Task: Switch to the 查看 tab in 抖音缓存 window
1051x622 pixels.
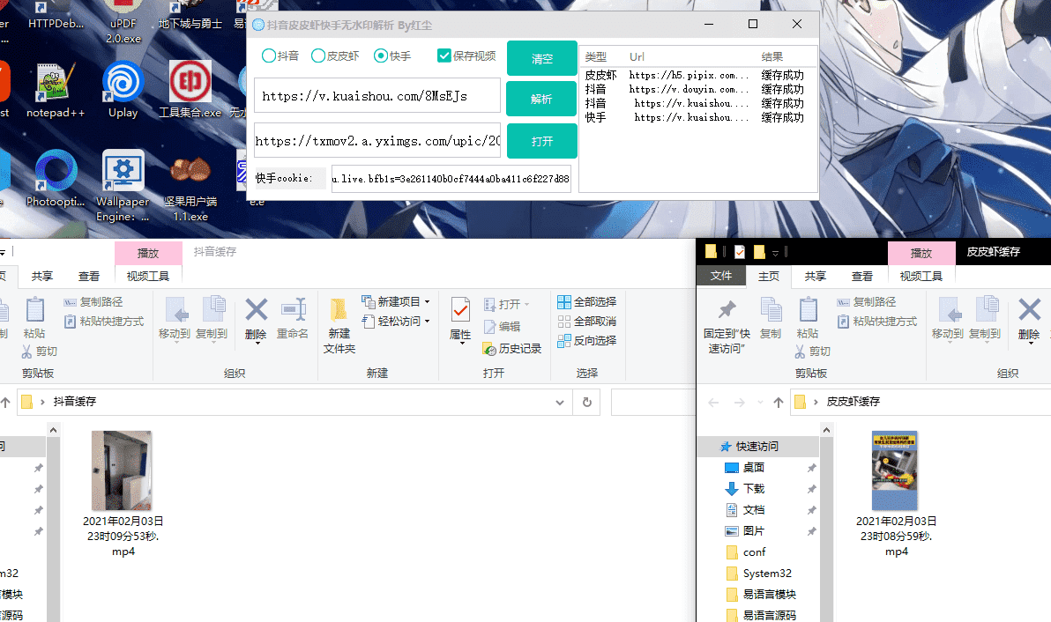Action: (89, 276)
